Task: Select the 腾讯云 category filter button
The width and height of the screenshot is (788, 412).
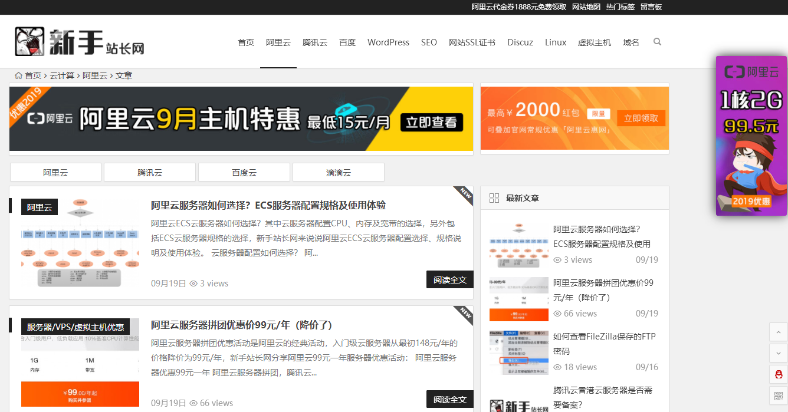Action: point(149,172)
